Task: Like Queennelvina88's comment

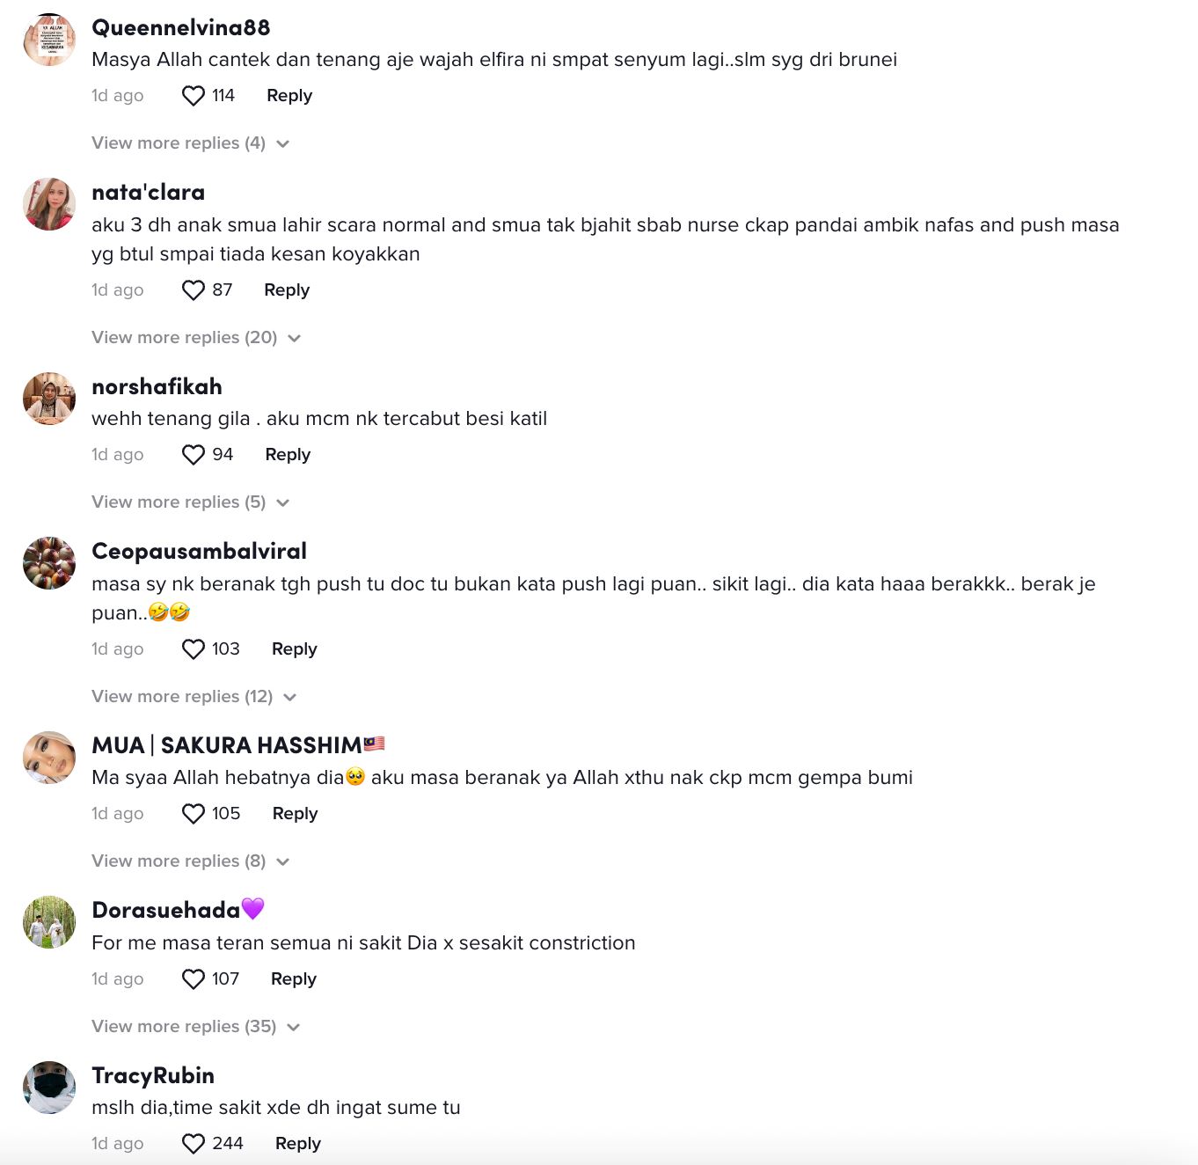Action: (193, 95)
